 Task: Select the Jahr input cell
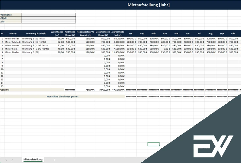pyautogui.click(x=49, y=22)
